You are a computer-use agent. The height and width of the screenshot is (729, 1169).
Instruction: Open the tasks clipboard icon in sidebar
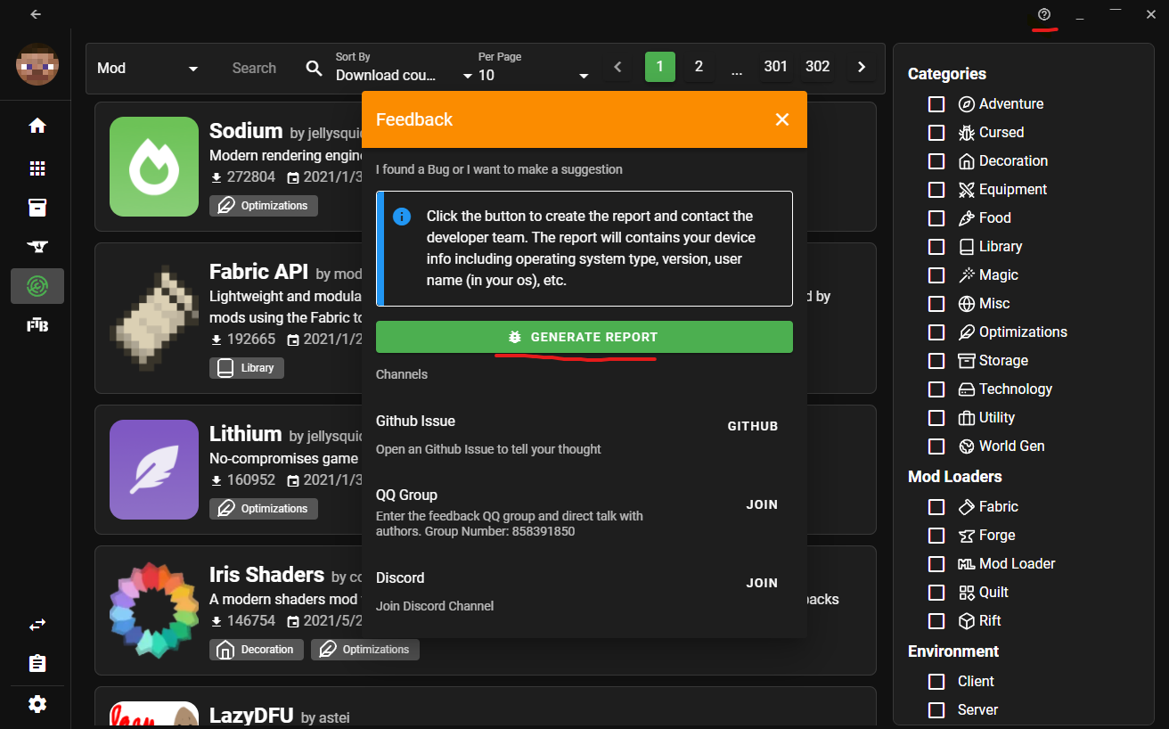37,663
